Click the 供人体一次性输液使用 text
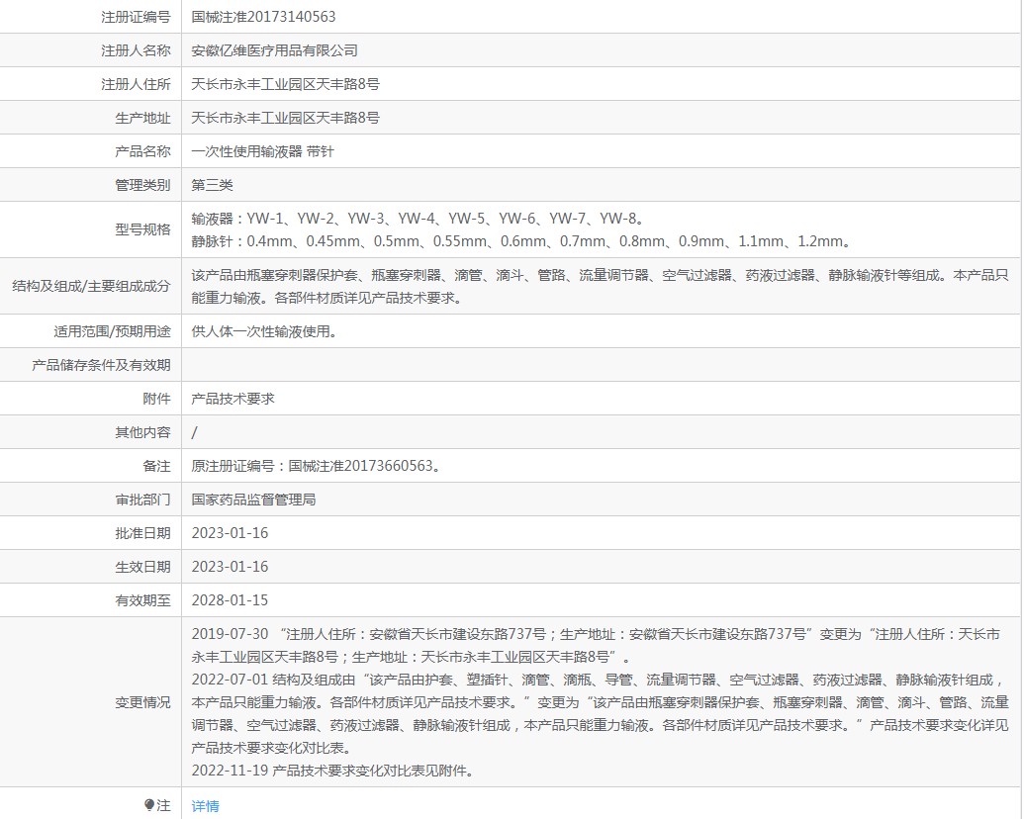 pos(264,331)
